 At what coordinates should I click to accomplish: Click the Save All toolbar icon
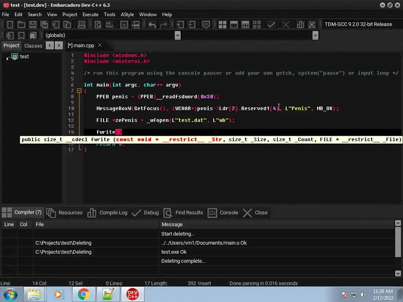pos(44,25)
